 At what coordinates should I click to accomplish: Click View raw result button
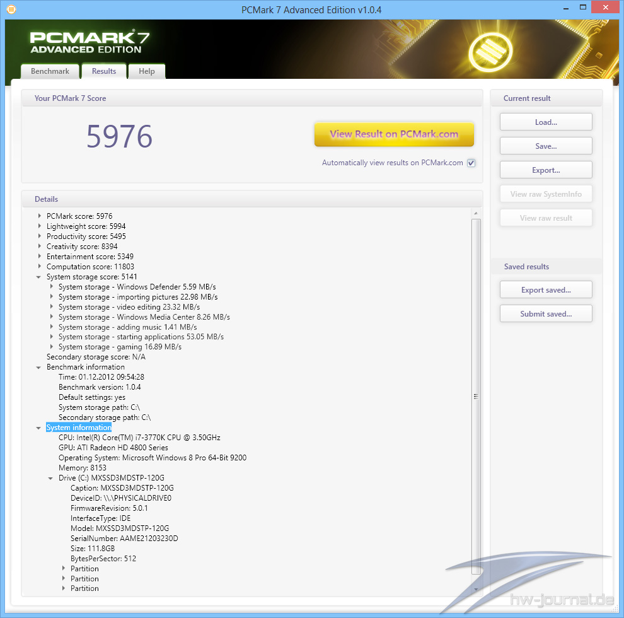click(x=546, y=218)
